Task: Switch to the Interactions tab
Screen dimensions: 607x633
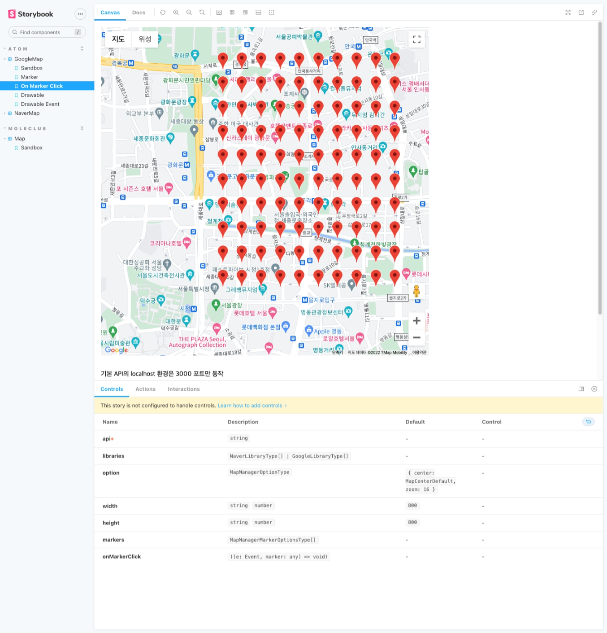Action: tap(184, 389)
